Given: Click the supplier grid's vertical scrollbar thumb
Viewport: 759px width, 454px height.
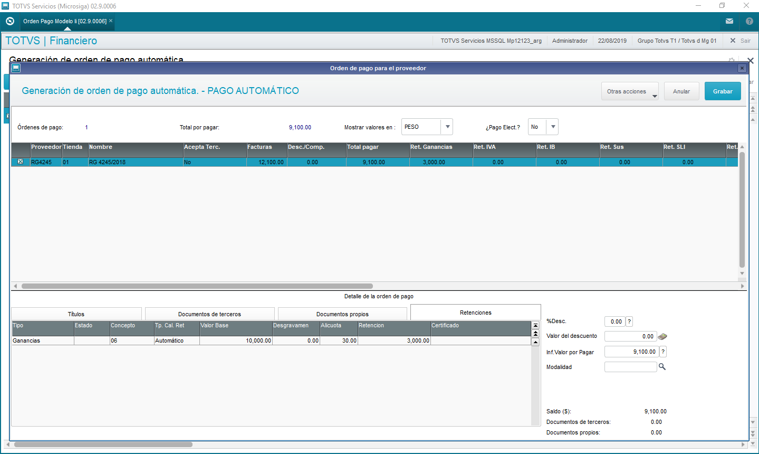Looking at the screenshot, I should click(742, 210).
